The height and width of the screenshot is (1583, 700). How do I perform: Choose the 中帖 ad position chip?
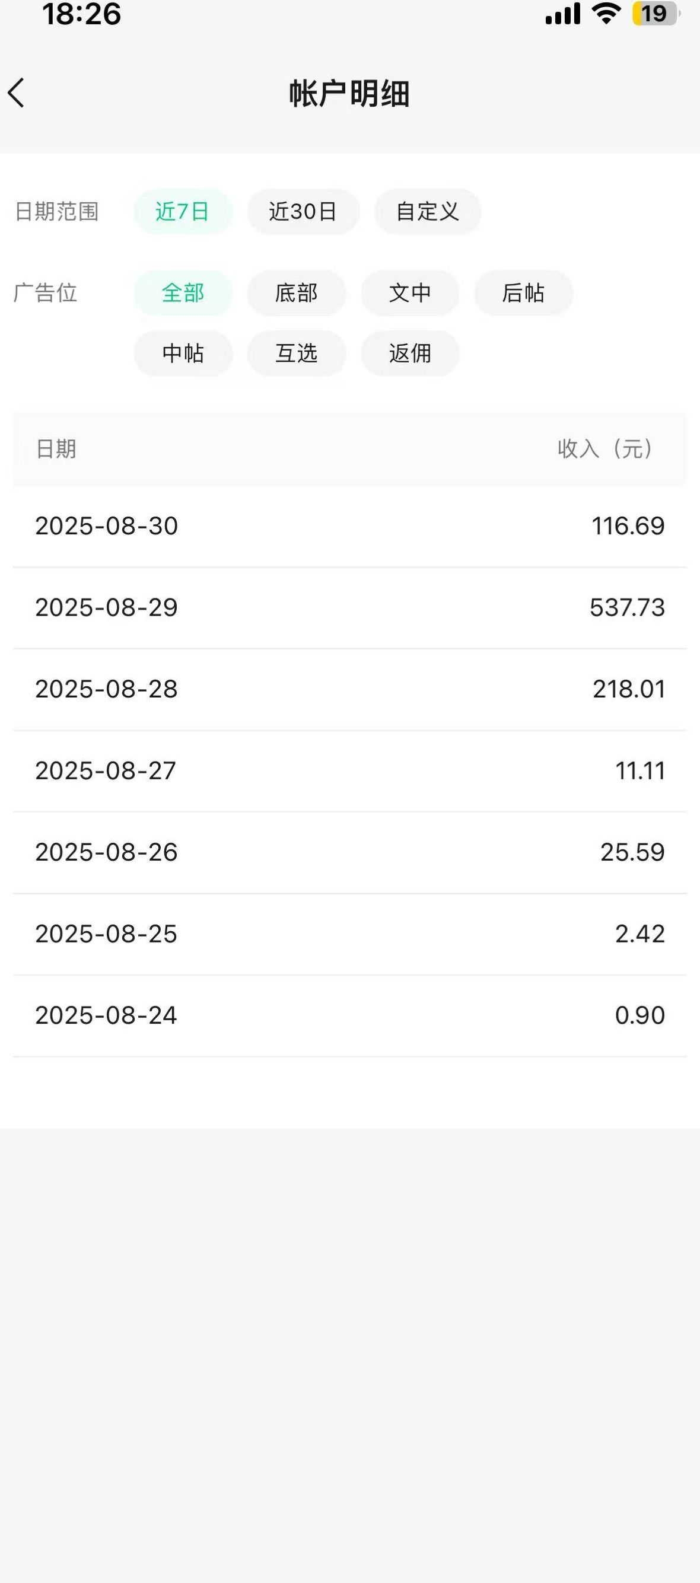coord(183,353)
